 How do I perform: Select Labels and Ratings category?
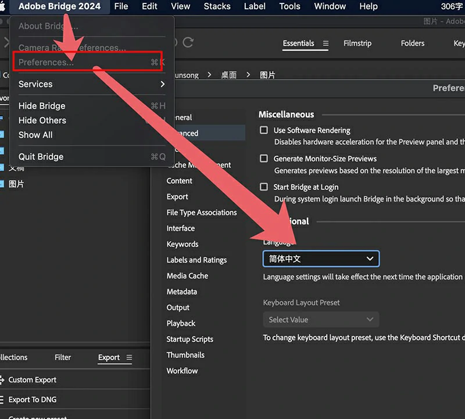(196, 260)
